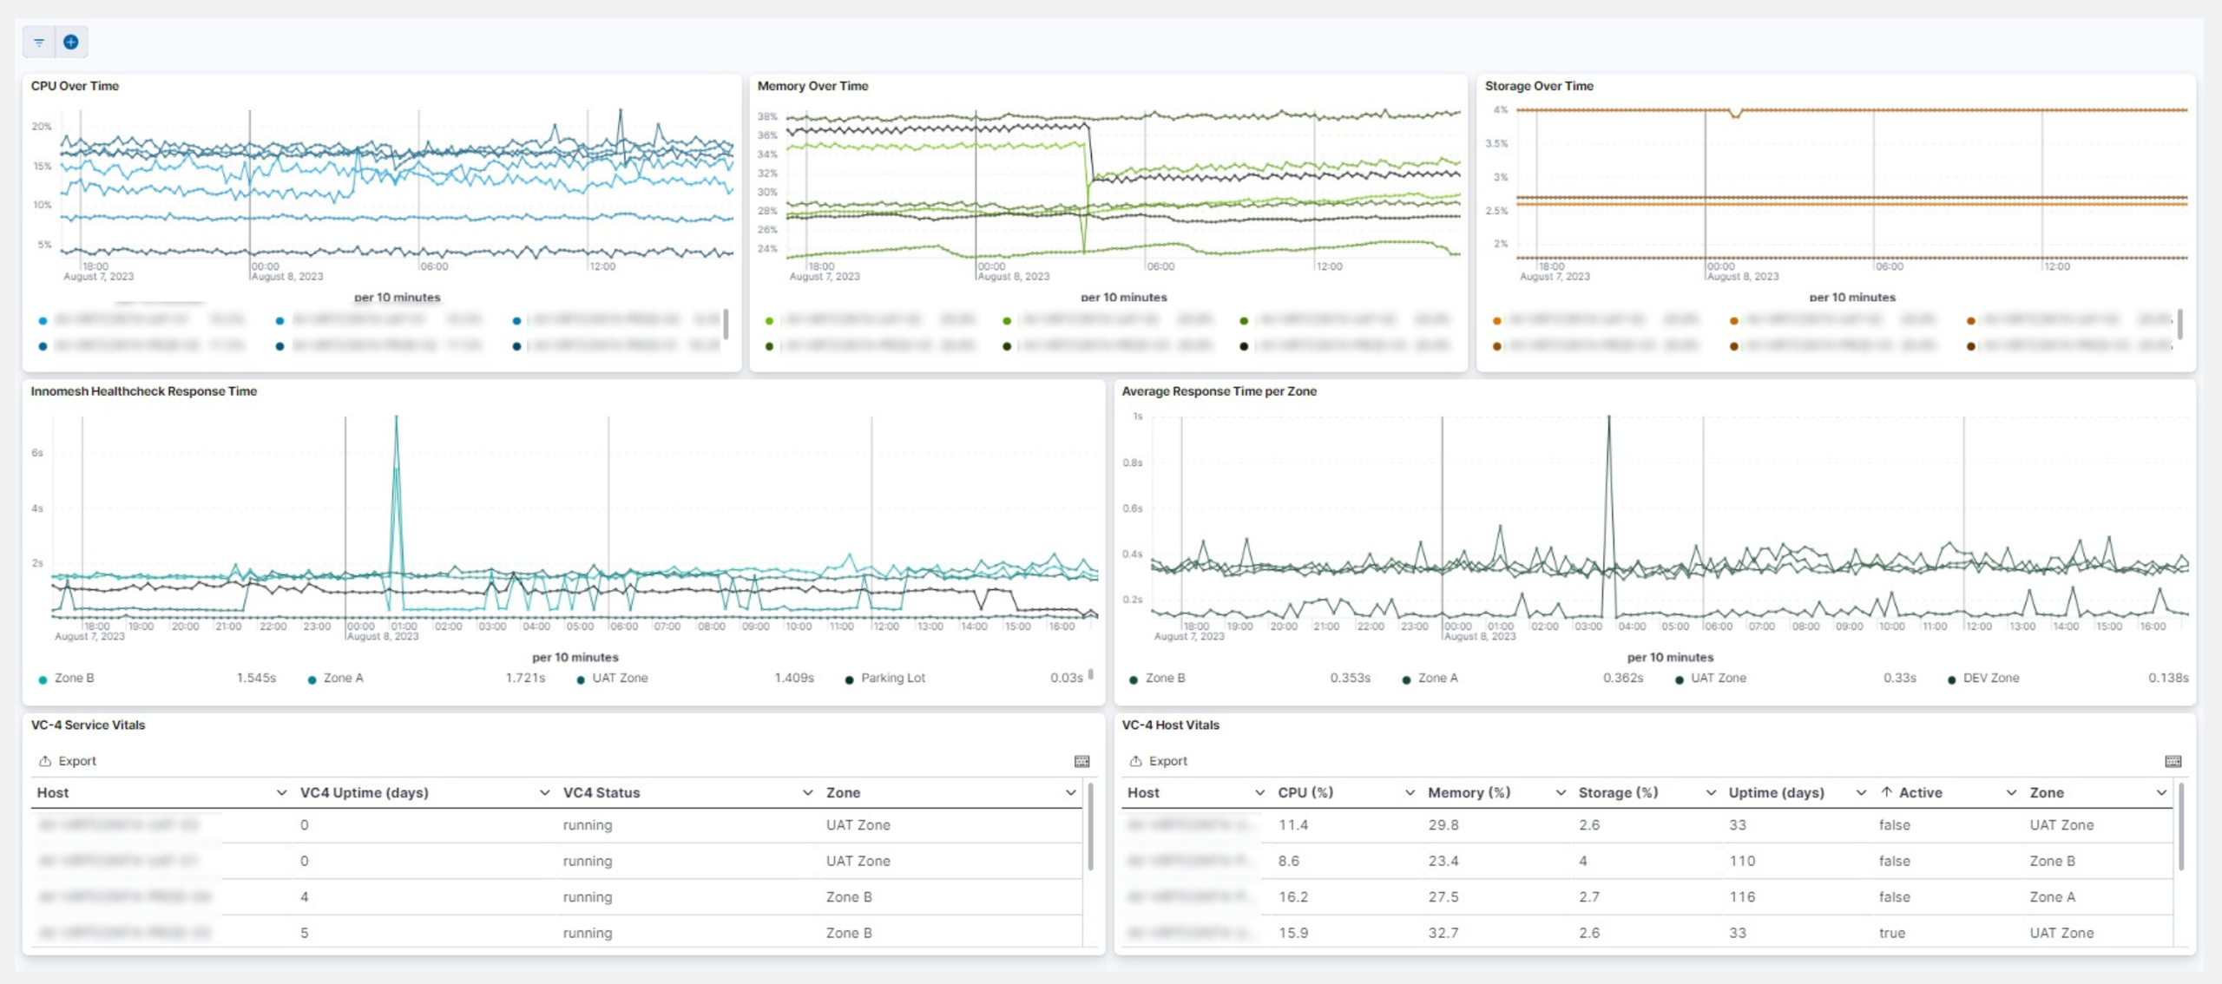Click Zone A legend dot in Average Response Time
The image size is (2222, 984).
click(x=1406, y=679)
